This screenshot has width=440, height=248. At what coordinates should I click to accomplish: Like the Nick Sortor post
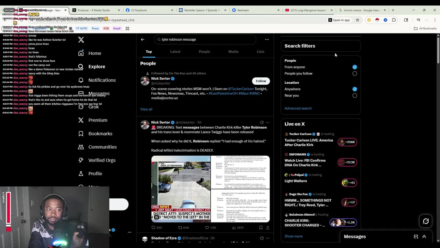(x=210, y=228)
